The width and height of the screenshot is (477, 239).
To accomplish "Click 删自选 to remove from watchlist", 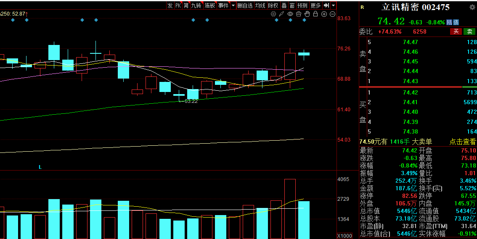I will point(245,5).
